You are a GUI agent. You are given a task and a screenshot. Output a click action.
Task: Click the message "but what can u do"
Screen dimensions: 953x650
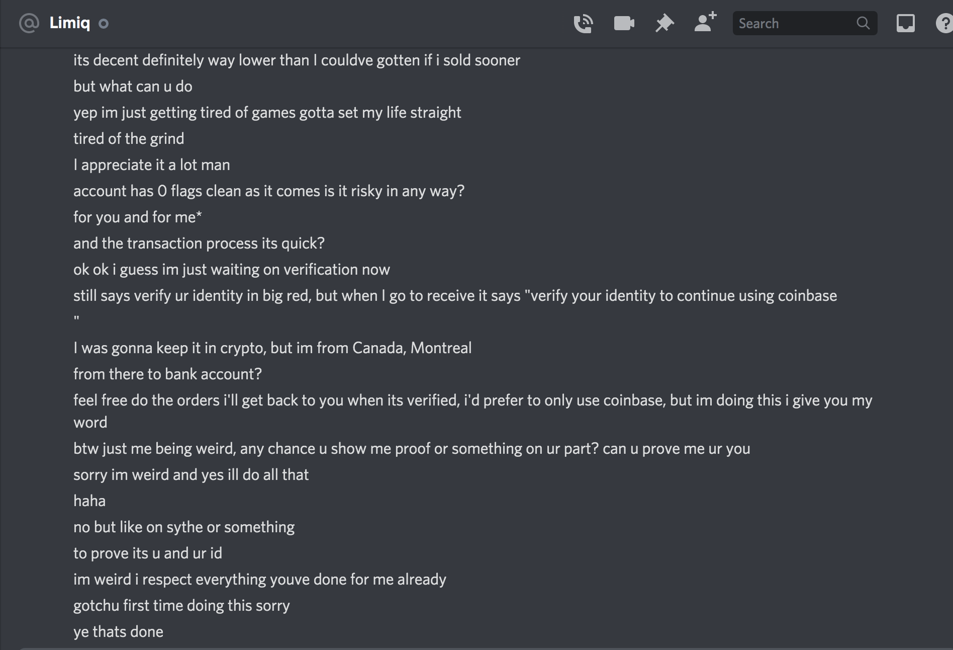pos(133,86)
